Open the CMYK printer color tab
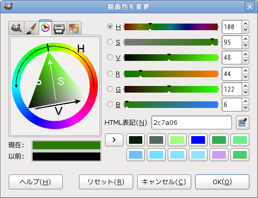 click(59, 28)
